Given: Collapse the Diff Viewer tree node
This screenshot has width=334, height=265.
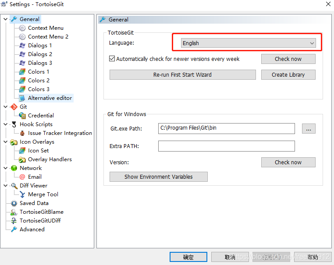Looking at the screenshot, I should click(6, 186).
